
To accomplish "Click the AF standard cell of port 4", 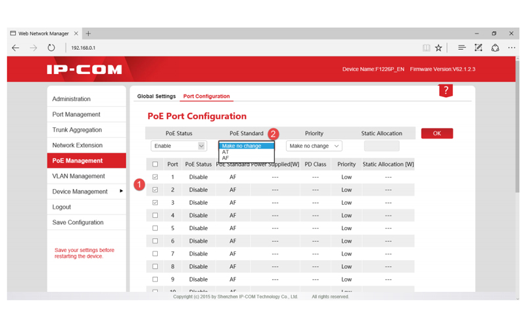I will tap(233, 216).
